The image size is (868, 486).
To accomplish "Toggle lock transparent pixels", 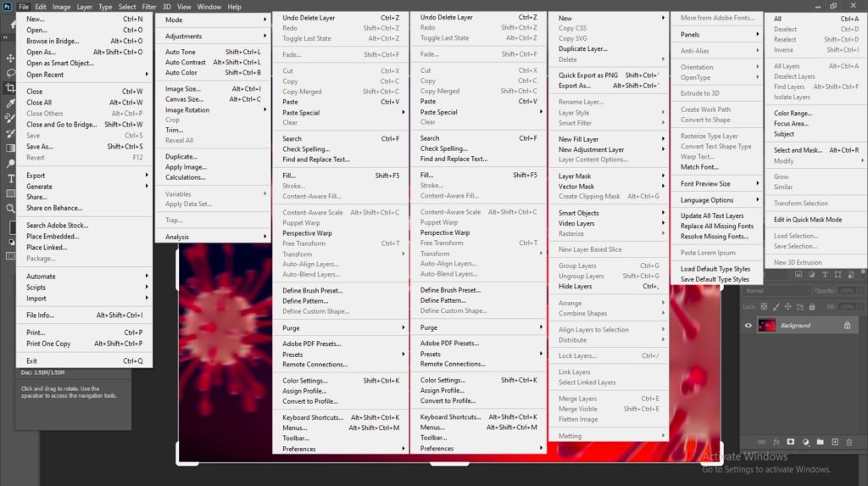I will pyautogui.click(x=764, y=306).
